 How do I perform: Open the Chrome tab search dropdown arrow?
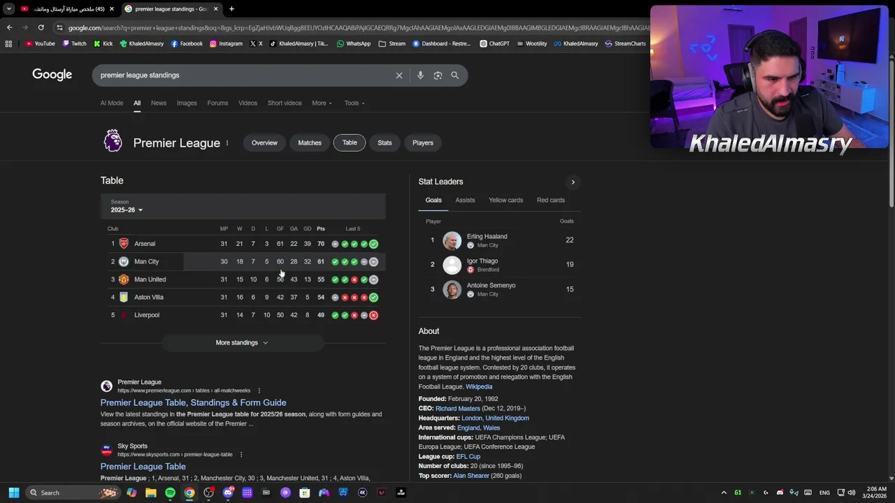(x=8, y=9)
